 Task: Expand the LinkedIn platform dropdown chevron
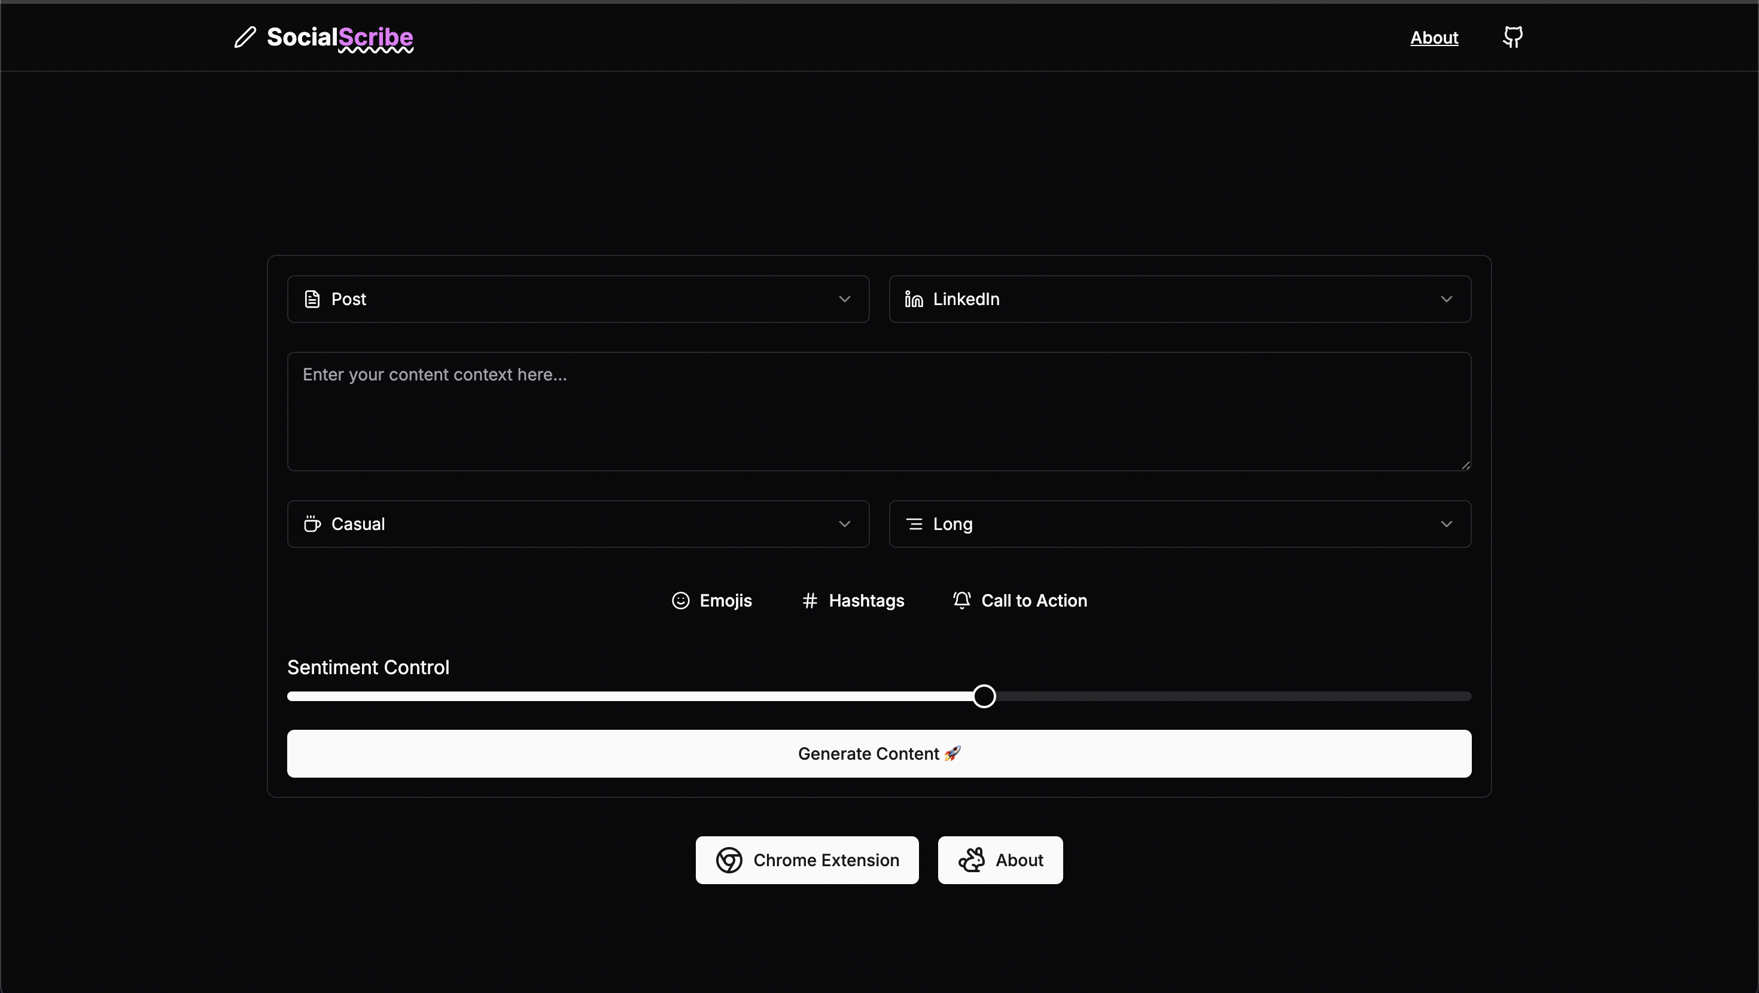[x=1445, y=299]
